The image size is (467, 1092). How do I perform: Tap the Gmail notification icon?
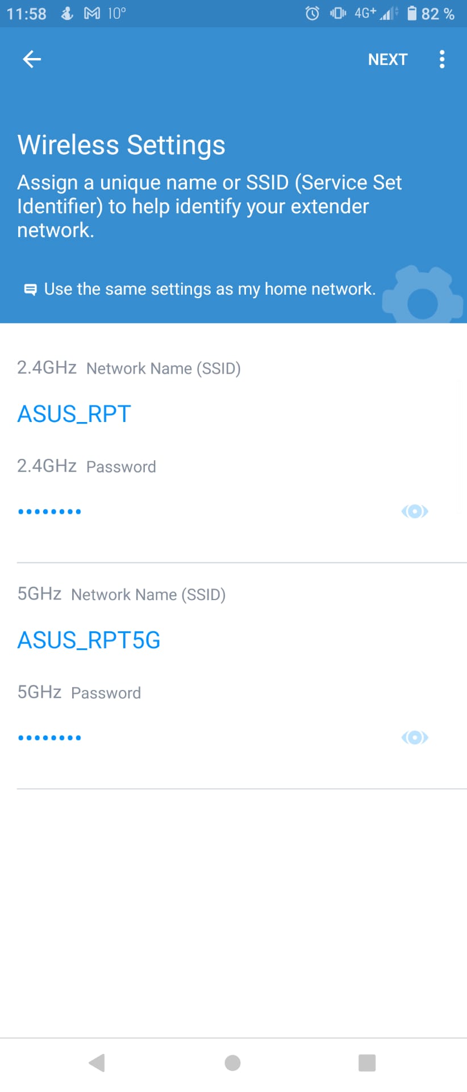(x=91, y=13)
